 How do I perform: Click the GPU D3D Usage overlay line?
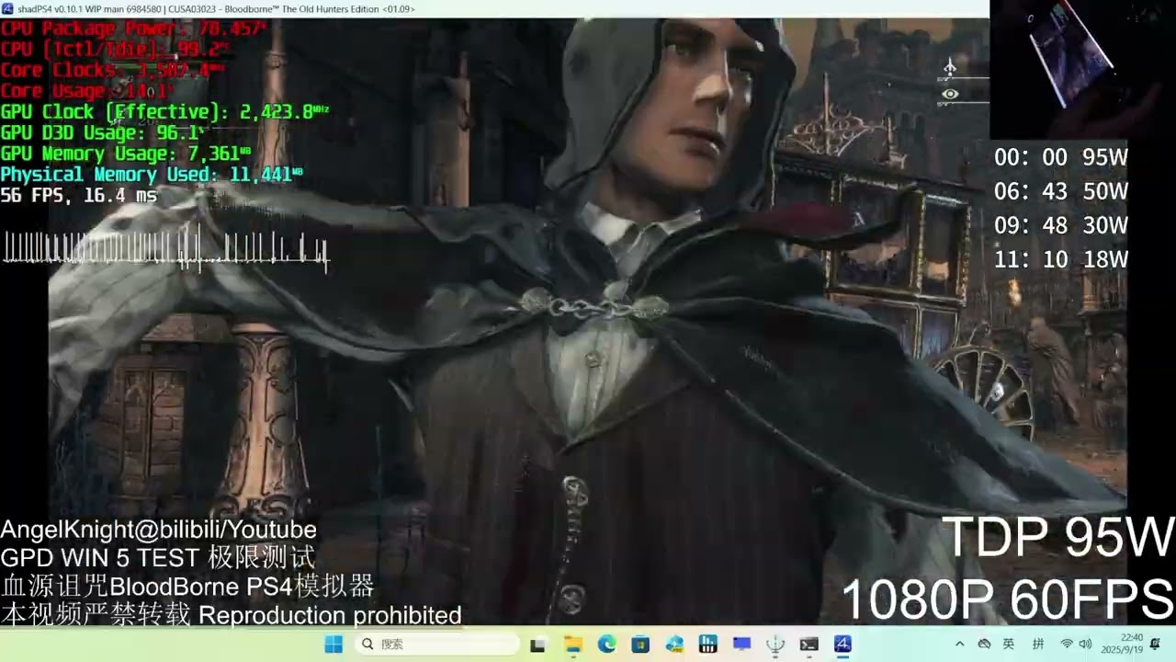[102, 133]
